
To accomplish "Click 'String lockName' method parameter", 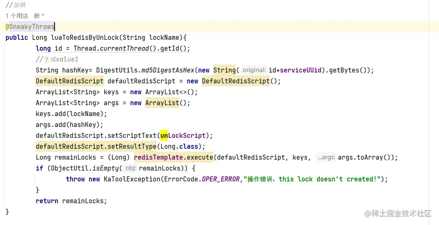I will [x=151, y=37].
